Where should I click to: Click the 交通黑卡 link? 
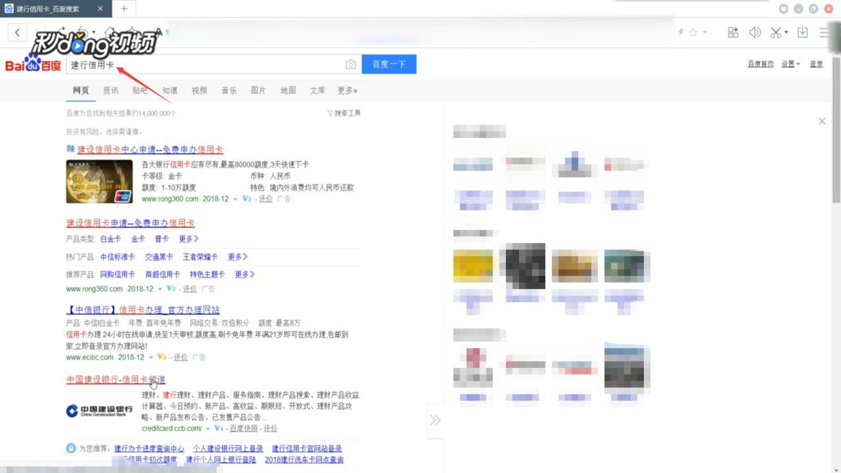pos(159,257)
